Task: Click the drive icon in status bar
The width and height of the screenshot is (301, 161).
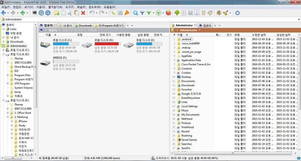Action: click(153, 158)
